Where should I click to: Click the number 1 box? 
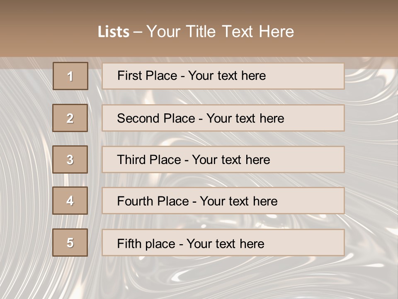(x=70, y=76)
